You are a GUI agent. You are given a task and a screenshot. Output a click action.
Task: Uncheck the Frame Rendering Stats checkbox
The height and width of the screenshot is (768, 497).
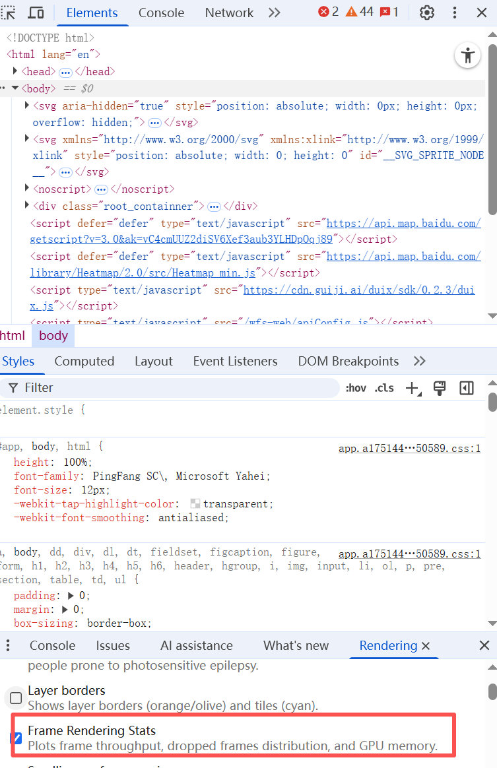[17, 738]
